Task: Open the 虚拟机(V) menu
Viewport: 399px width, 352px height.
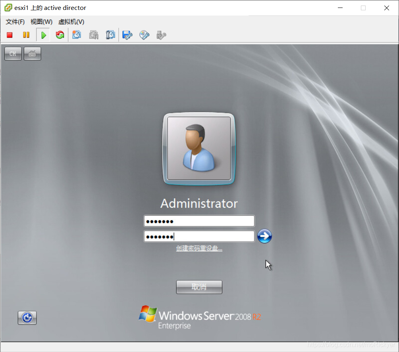Action: (71, 22)
